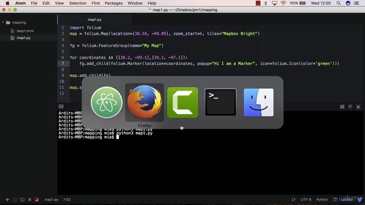
Task: Open the Bluetooth menu bar icon
Action: [x=266, y=3]
